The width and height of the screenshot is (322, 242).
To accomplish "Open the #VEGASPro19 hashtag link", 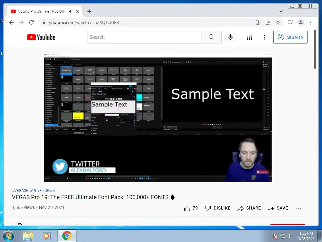I will 24,191.
